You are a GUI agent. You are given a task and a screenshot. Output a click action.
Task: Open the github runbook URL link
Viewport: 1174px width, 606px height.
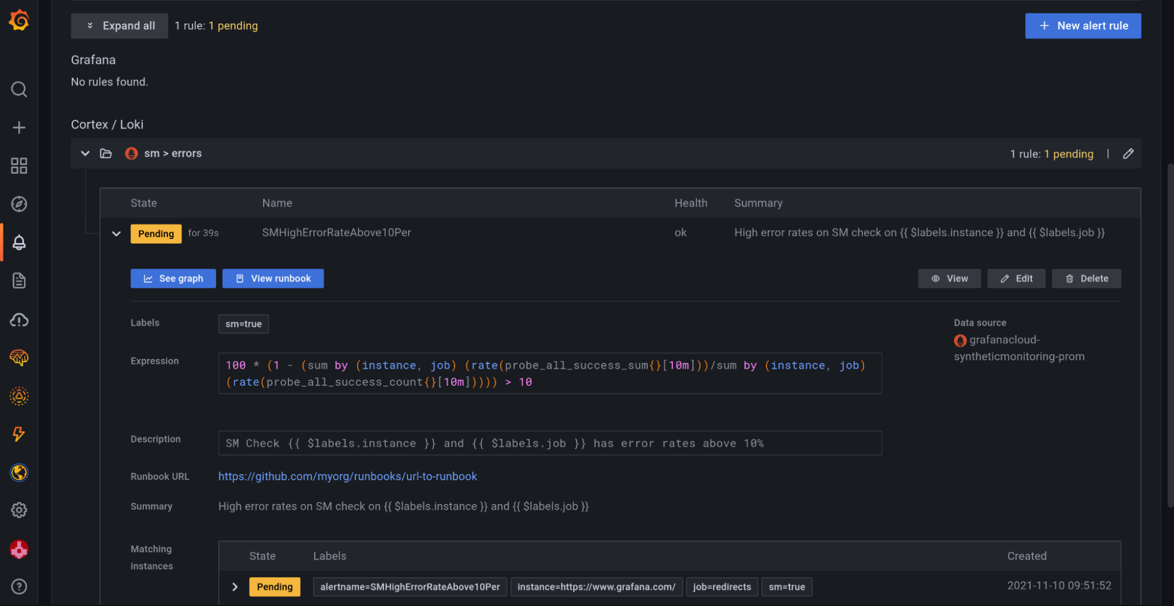(347, 476)
